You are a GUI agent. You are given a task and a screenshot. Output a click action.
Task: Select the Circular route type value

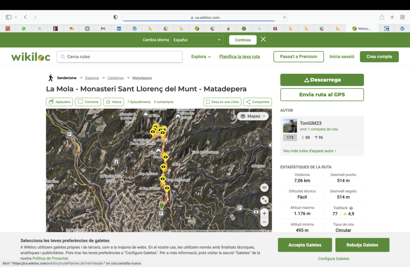(343, 231)
